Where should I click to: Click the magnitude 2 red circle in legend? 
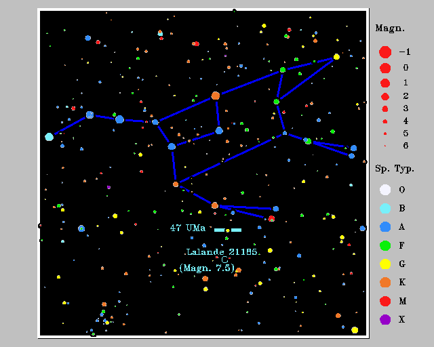coord(385,96)
